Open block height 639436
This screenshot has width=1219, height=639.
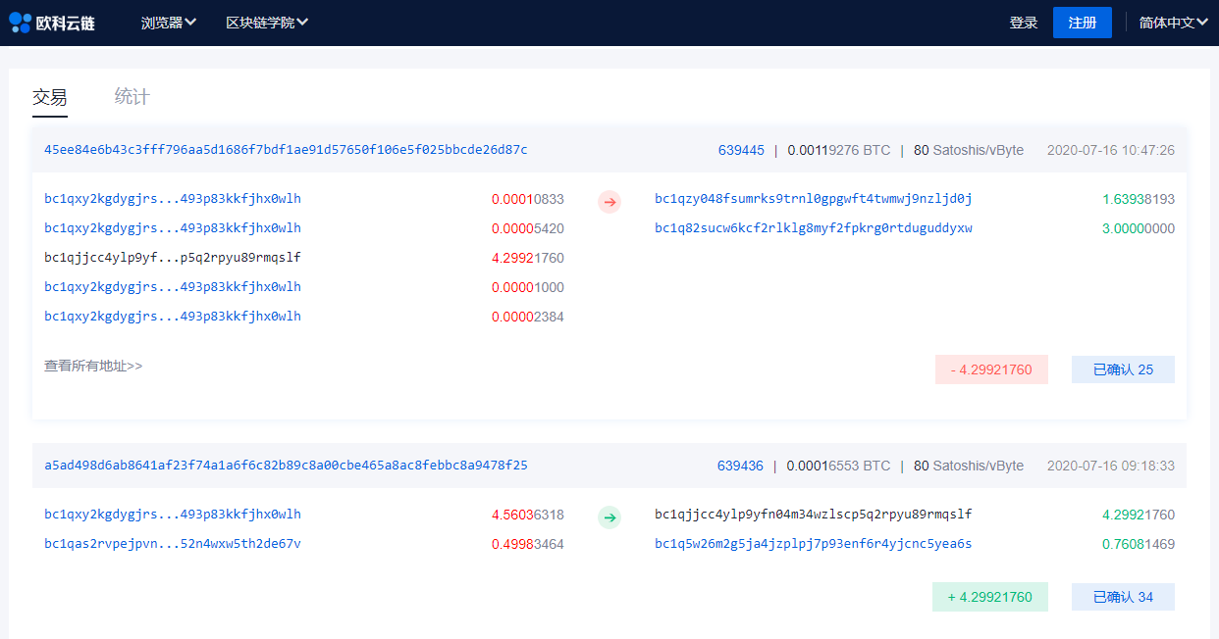tap(740, 466)
